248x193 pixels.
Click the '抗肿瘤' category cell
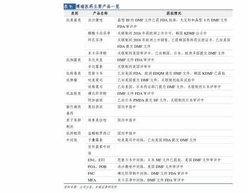click(x=72, y=80)
